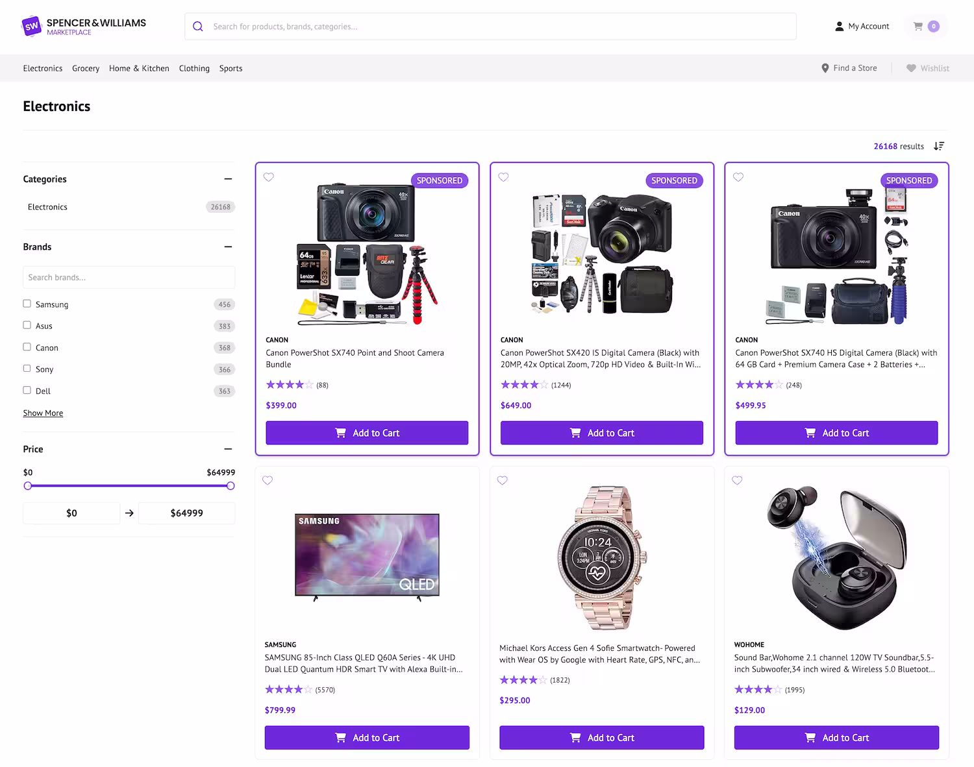This screenshot has height=767, width=974.
Task: Favorite the Wohome Sound Bar product
Action: coord(737,481)
